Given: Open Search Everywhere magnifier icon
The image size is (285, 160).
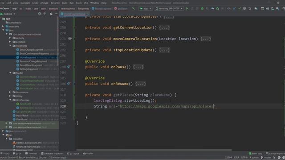Looking at the screenshot, I should pos(283,8).
